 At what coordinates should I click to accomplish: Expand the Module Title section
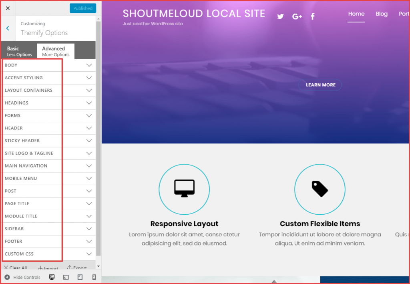pos(48,216)
